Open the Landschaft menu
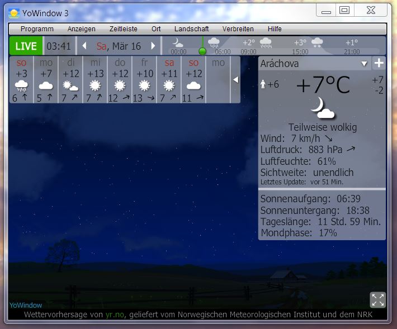This screenshot has width=397, height=329. (191, 29)
